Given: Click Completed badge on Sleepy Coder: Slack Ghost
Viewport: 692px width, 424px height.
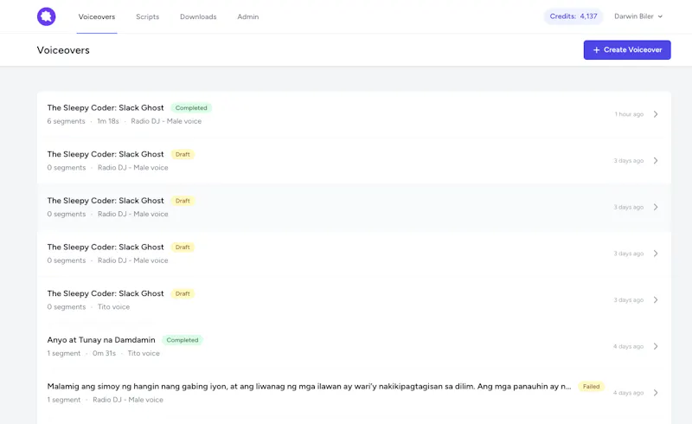Looking at the screenshot, I should click(x=191, y=108).
